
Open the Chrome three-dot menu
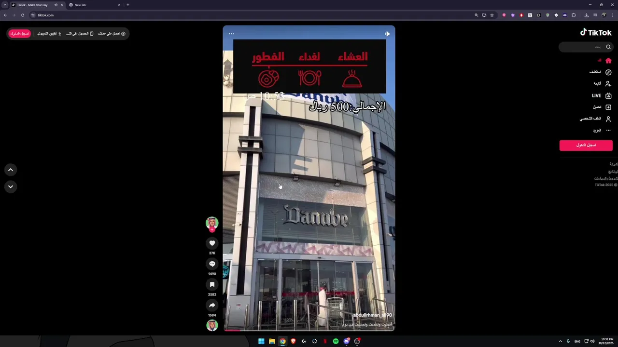613,15
